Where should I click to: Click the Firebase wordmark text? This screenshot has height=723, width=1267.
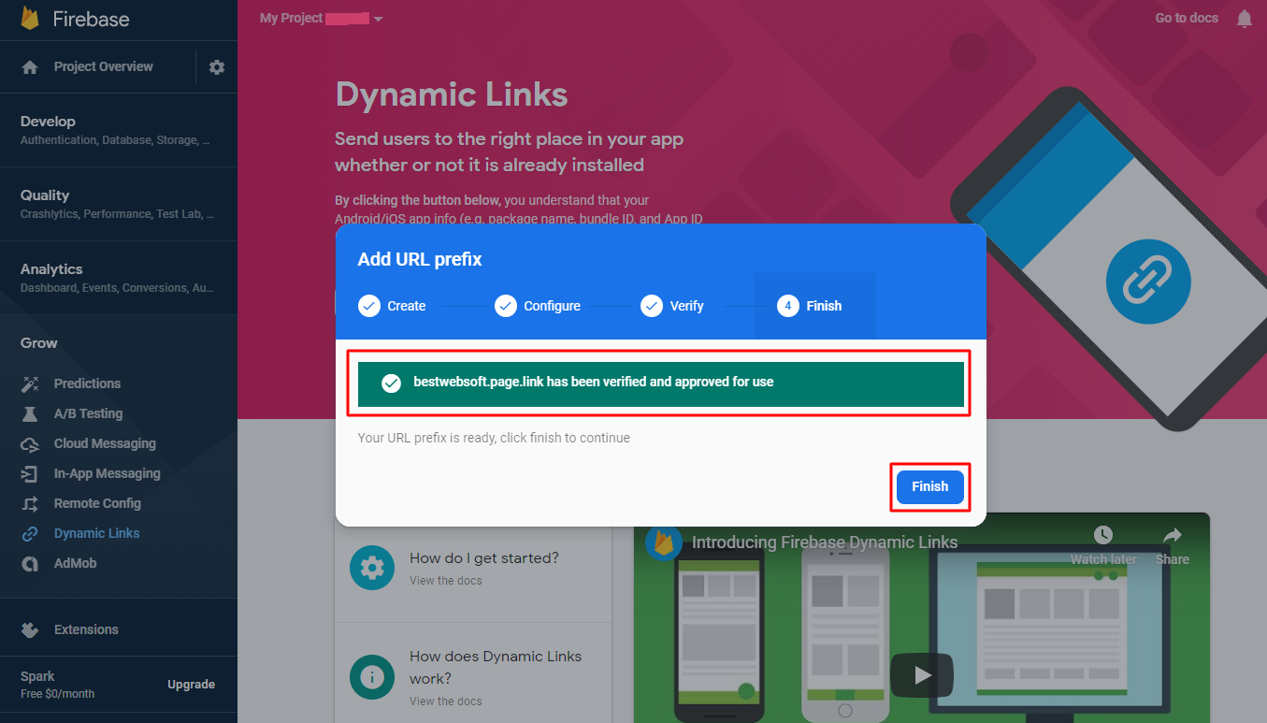point(91,19)
